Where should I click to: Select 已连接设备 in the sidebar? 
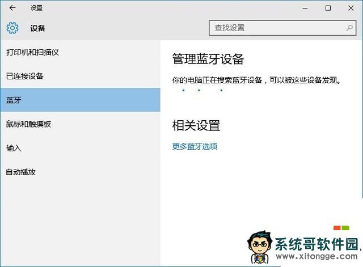25,76
